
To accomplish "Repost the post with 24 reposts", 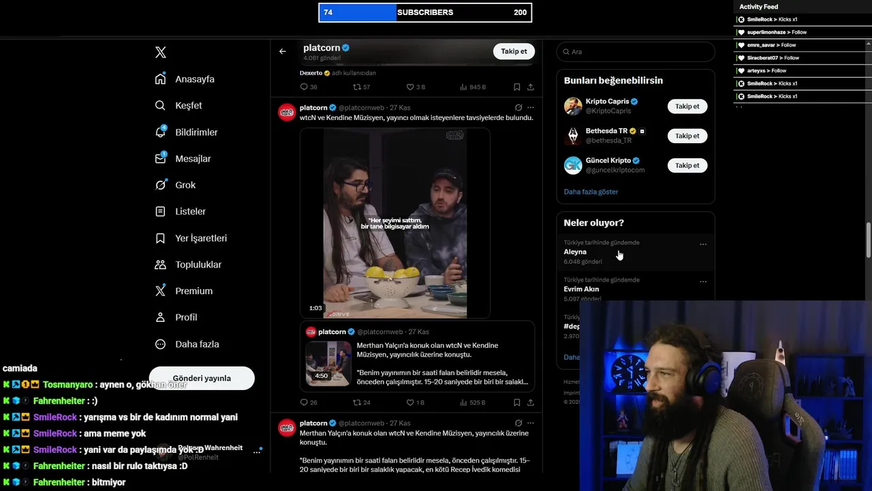I will pos(361,402).
